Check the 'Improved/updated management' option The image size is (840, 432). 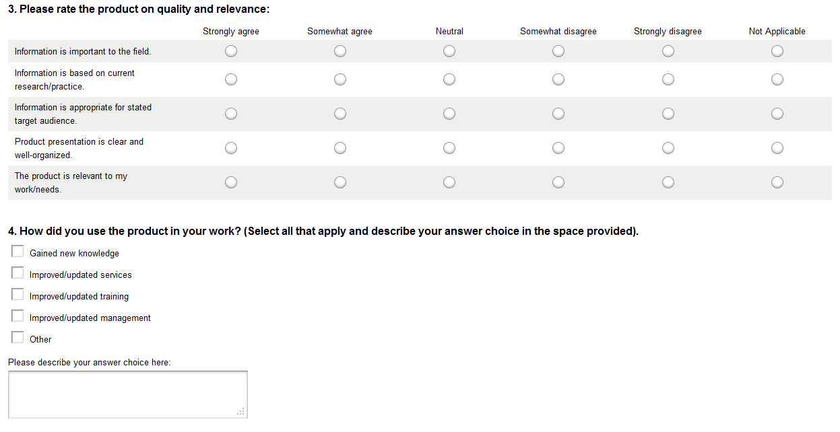(18, 316)
